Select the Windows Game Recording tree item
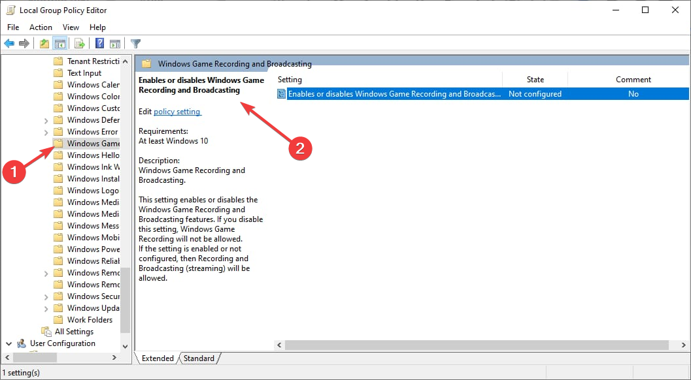The image size is (691, 380). point(93,144)
